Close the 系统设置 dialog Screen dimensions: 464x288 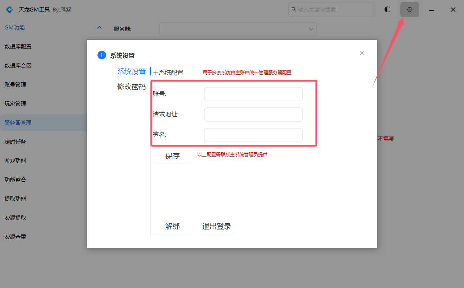[362, 53]
